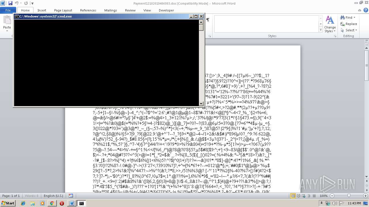The image size is (369, 207).
Task: Open the Mailings tab
Action: tap(110, 10)
